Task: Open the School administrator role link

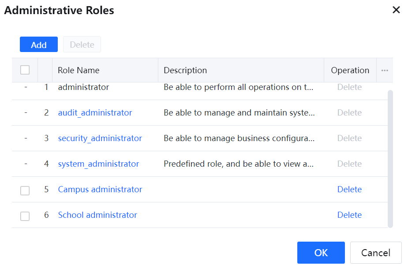Action: [x=97, y=215]
